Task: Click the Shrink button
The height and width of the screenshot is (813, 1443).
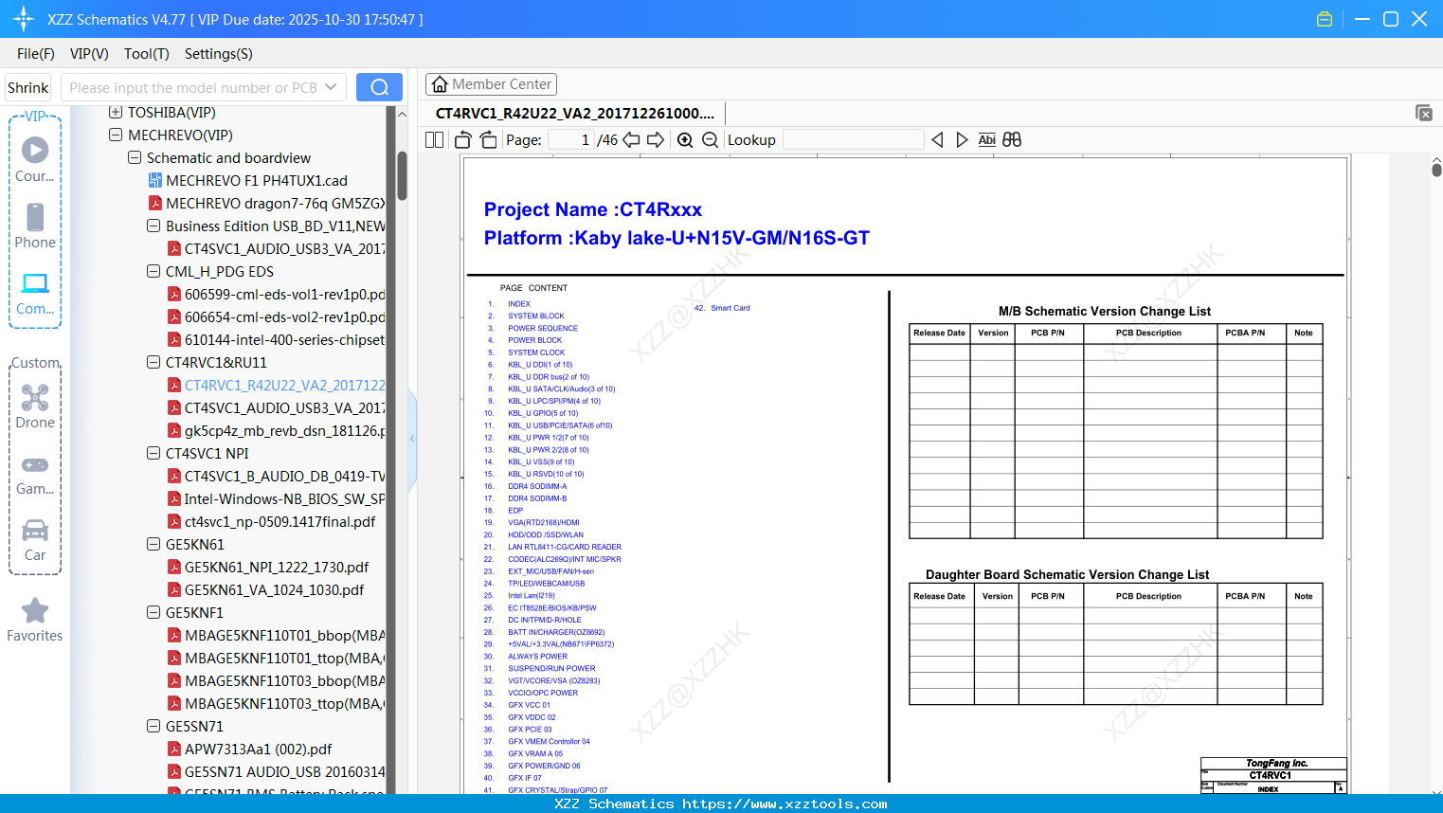Action: (x=28, y=87)
